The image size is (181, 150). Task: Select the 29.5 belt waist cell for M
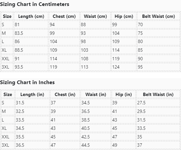pyautogui.click(x=158, y=111)
